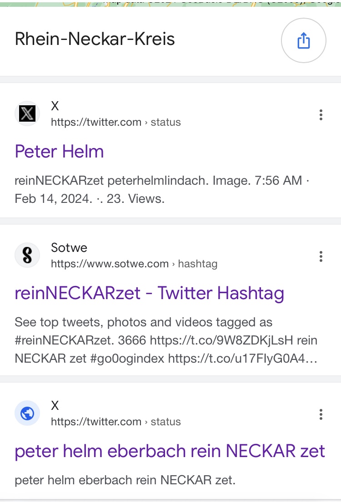The width and height of the screenshot is (341, 502).
Task: Tap the share icon beside Rhein-Neckar-Kreis
Action: click(303, 41)
